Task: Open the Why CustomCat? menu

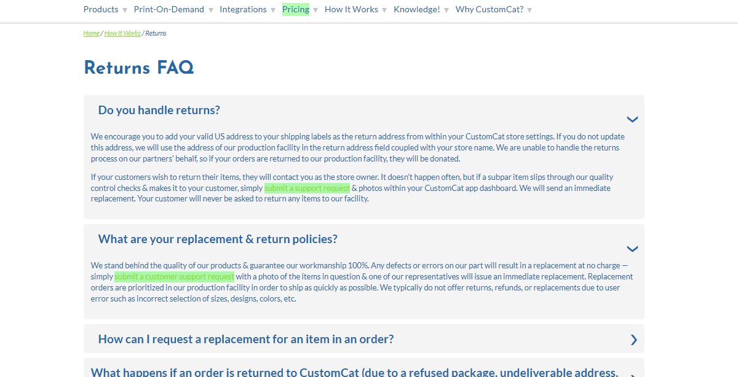Action: (x=490, y=9)
